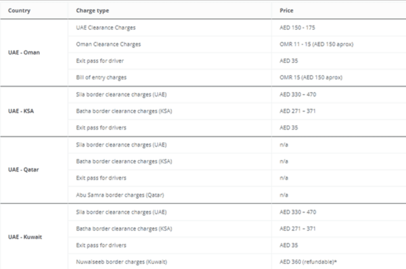Click the Price column header
This screenshot has width=406, height=269.
tap(286, 11)
